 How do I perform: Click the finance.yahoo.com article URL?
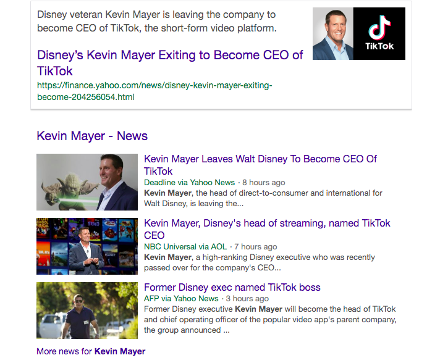point(154,91)
